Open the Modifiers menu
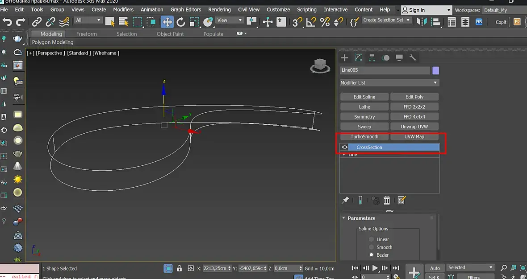The image size is (527, 279). 123,9
